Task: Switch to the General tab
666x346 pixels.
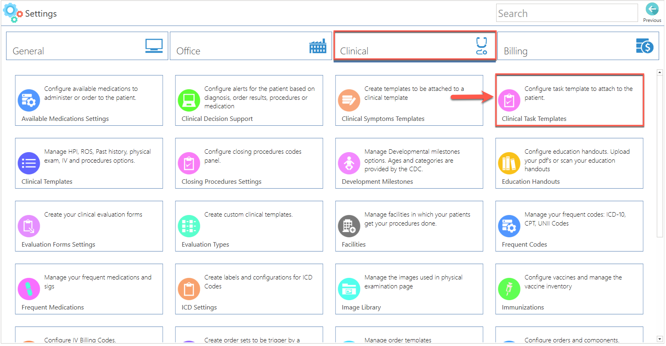Action: [x=87, y=46]
